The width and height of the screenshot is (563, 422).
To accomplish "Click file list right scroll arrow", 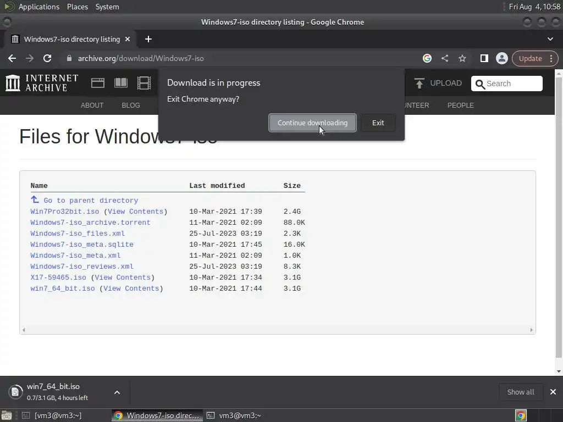I will coord(532,330).
